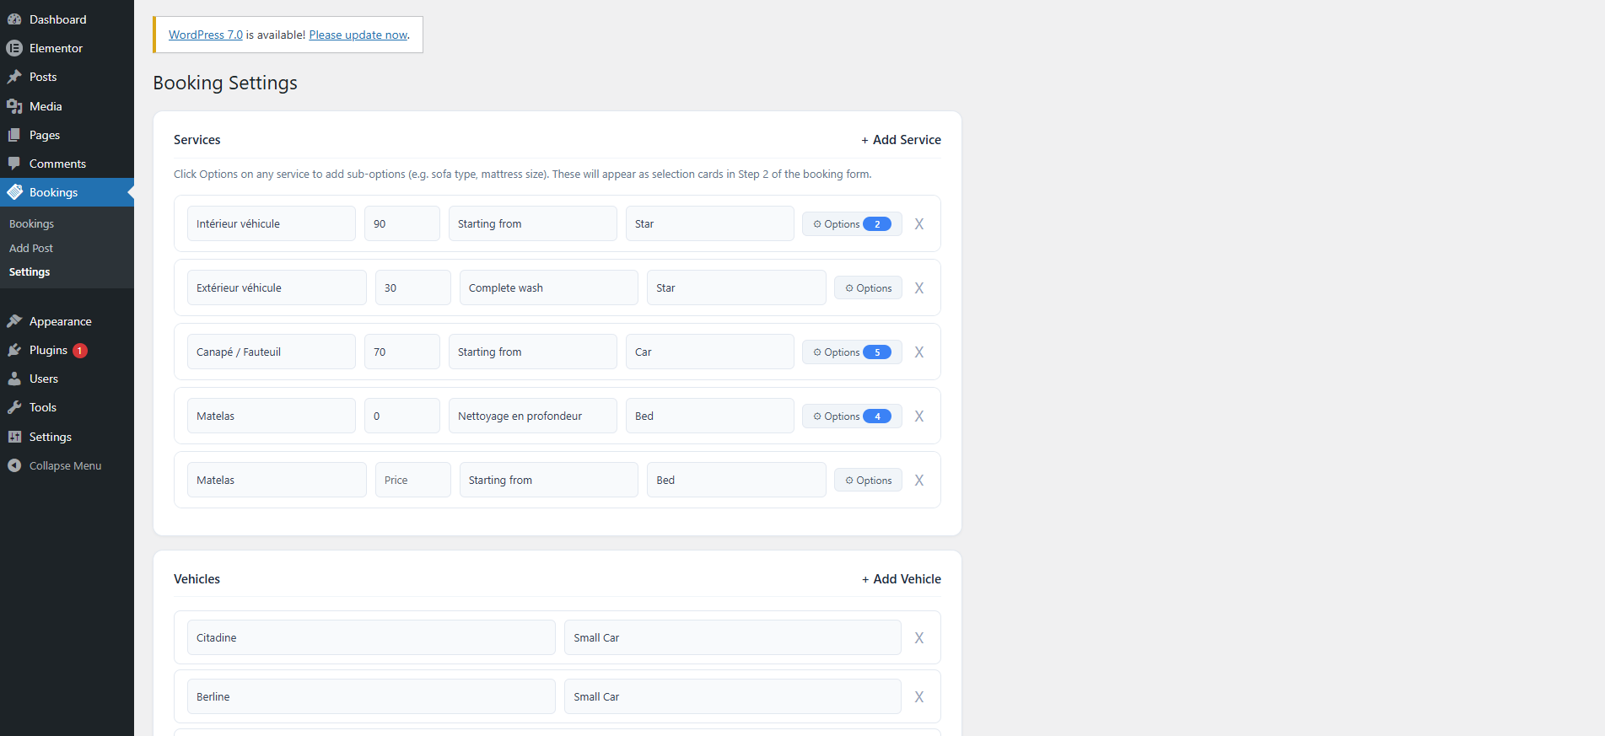Click the Add Vehicle button
Image resolution: width=1605 pixels, height=736 pixels.
point(901,579)
